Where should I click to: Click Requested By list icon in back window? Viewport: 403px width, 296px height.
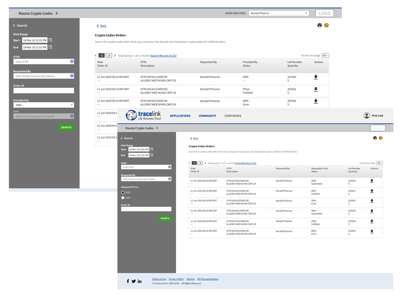[x=72, y=76]
